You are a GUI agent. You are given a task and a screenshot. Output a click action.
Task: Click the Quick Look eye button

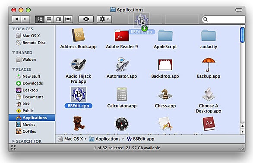click(86, 19)
